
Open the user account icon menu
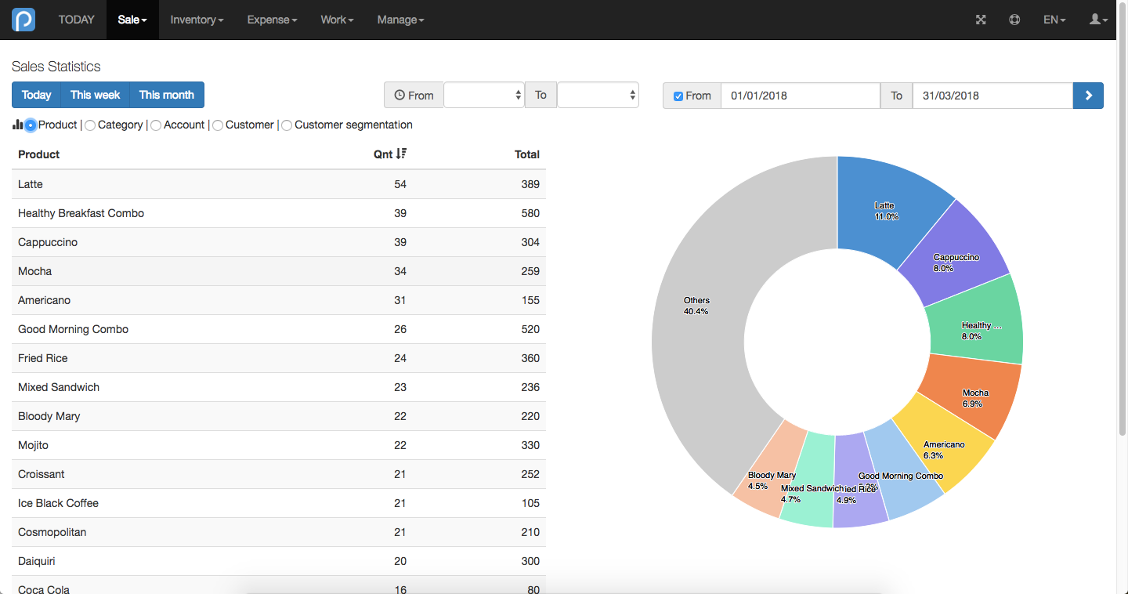[x=1098, y=20]
